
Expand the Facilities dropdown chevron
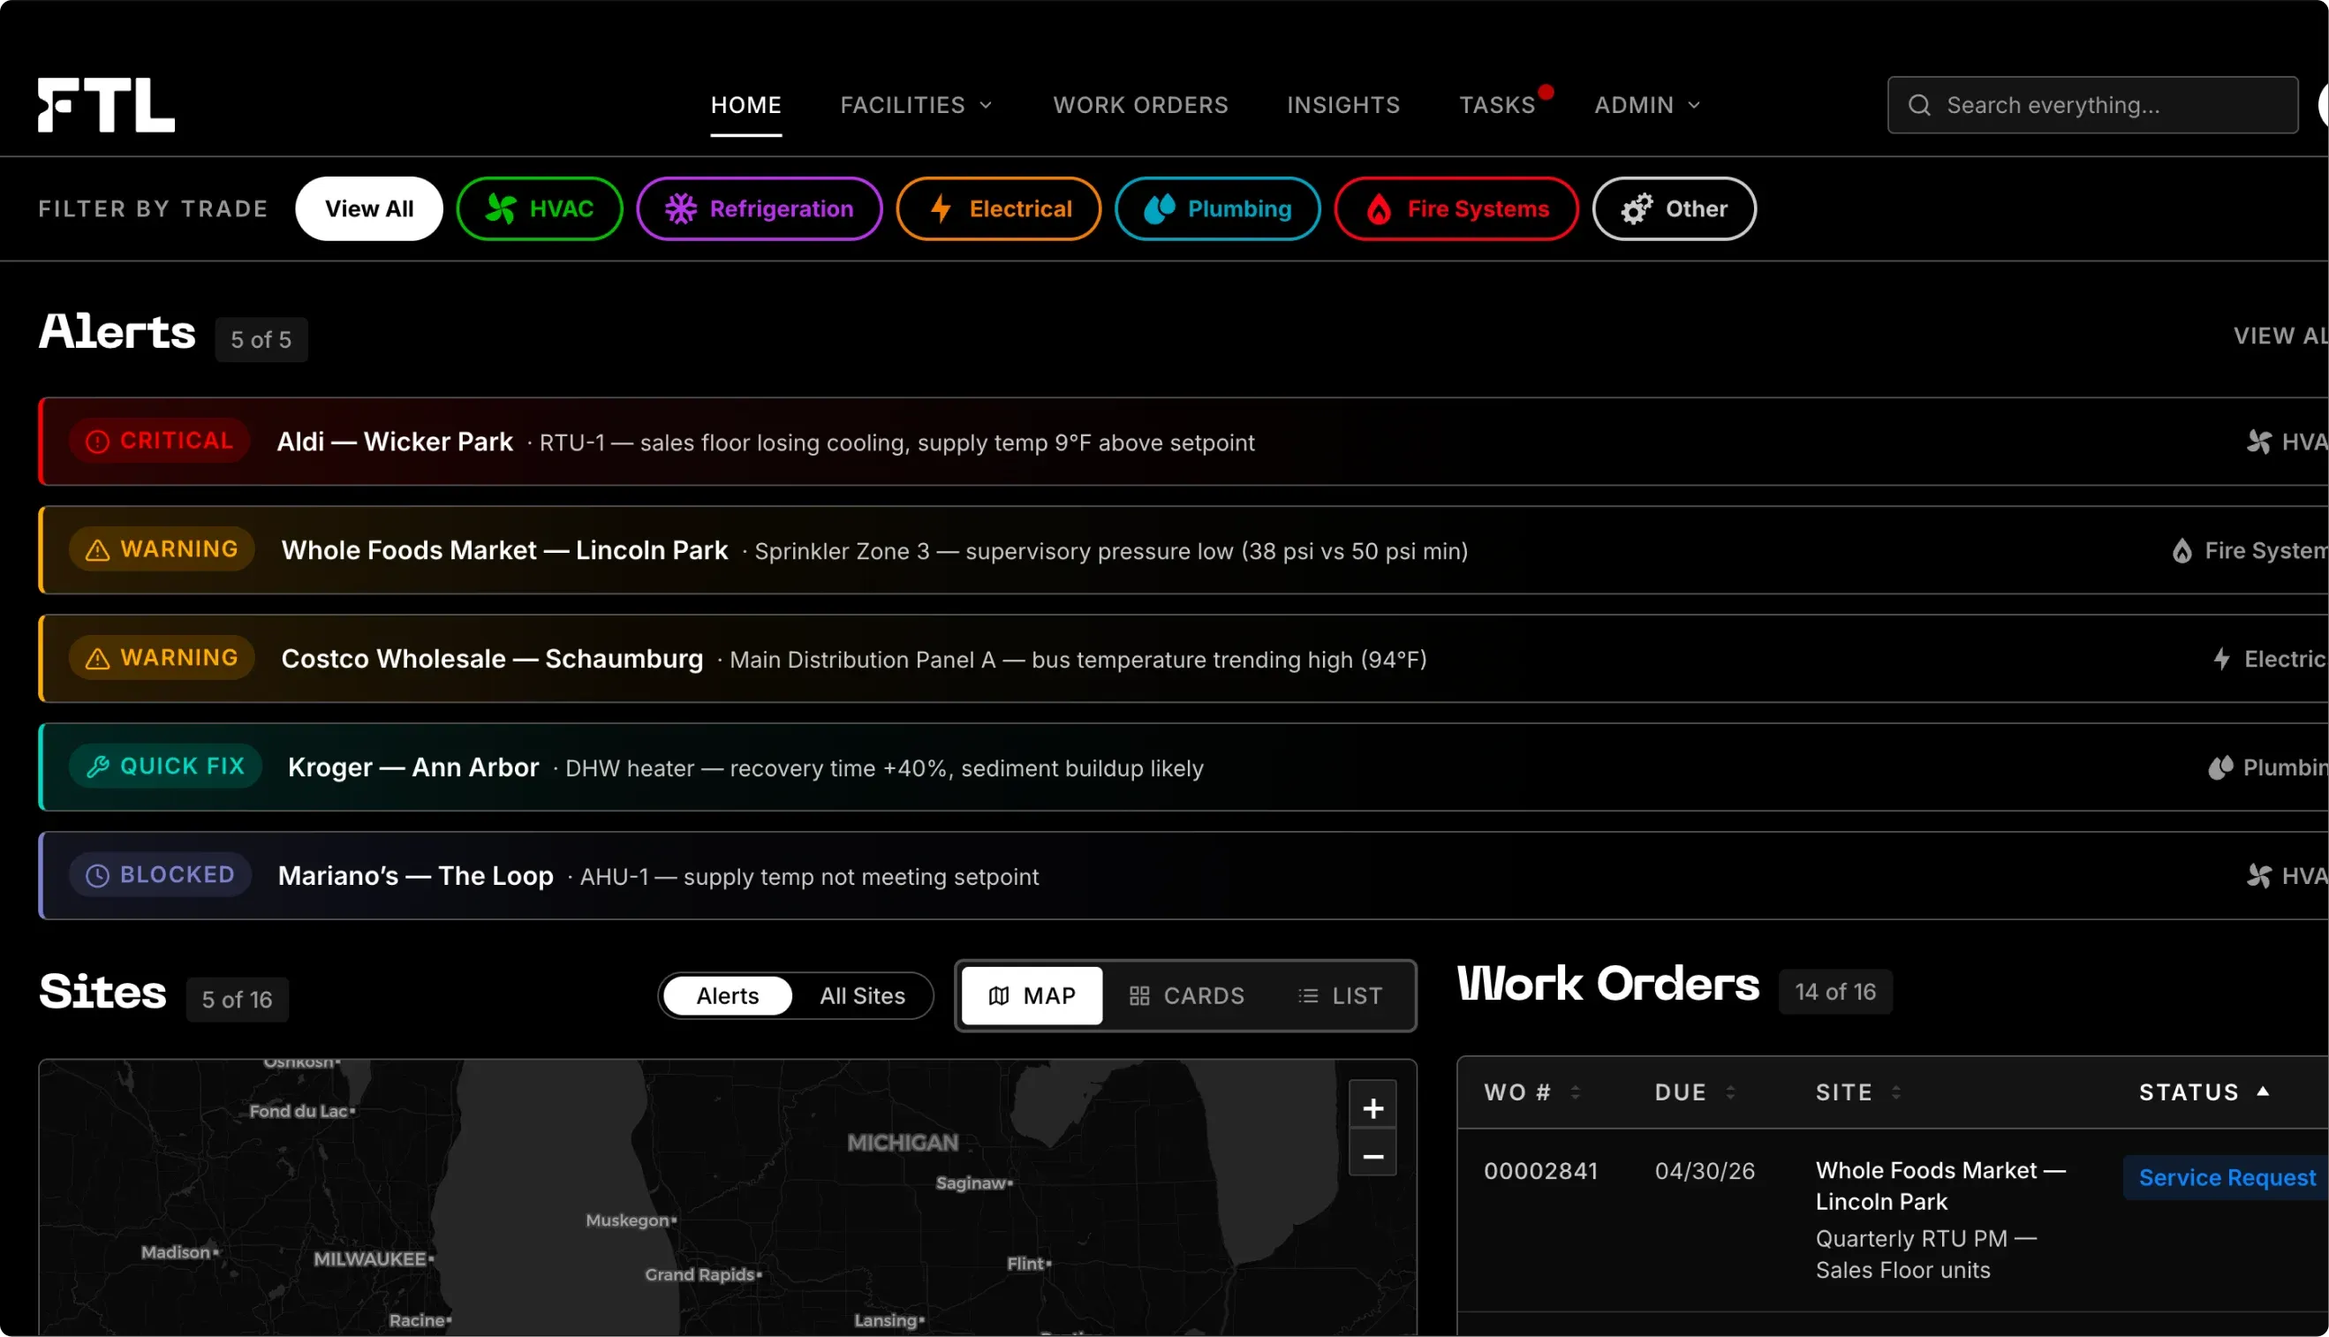click(x=986, y=106)
